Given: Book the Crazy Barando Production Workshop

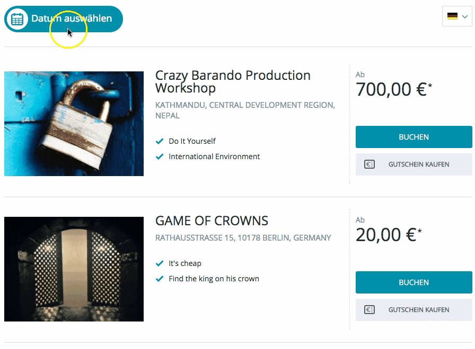Looking at the screenshot, I should coord(414,137).
